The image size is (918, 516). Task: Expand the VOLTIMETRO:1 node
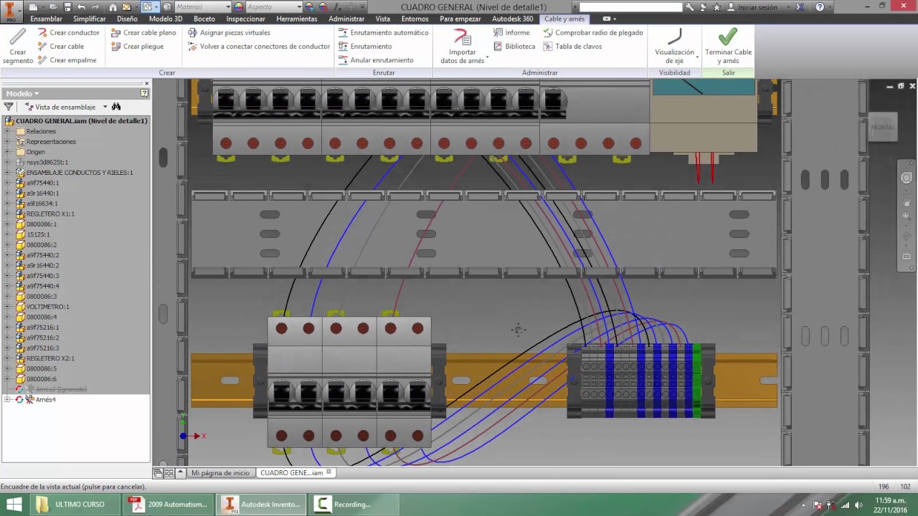(7, 307)
